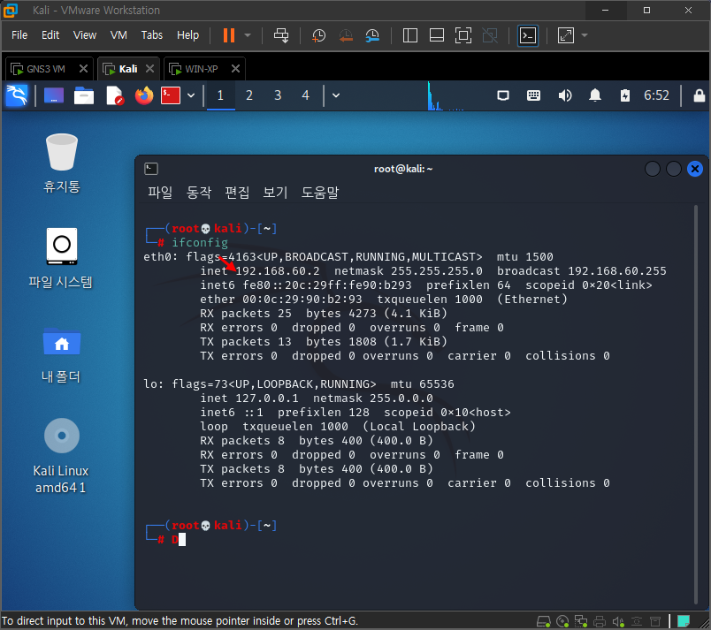The width and height of the screenshot is (711, 630).
Task: Open the terminal 도움말 menu
Action: [x=320, y=192]
